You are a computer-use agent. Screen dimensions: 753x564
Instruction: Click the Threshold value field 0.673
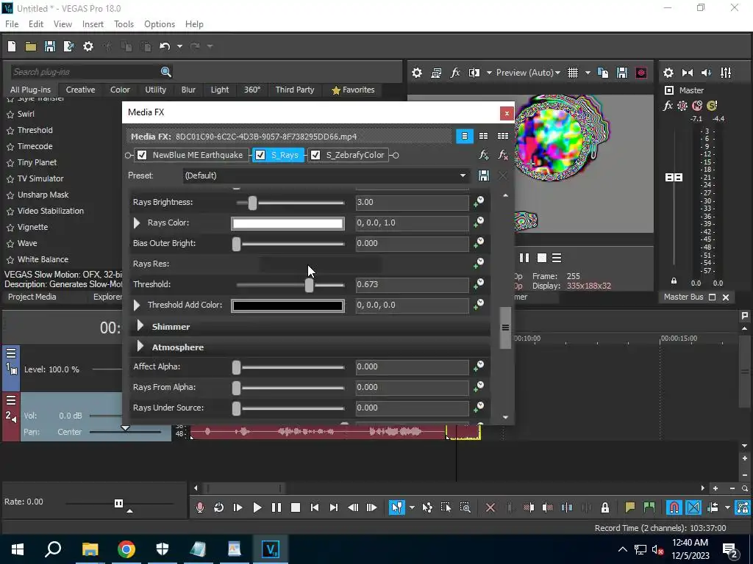[412, 284]
